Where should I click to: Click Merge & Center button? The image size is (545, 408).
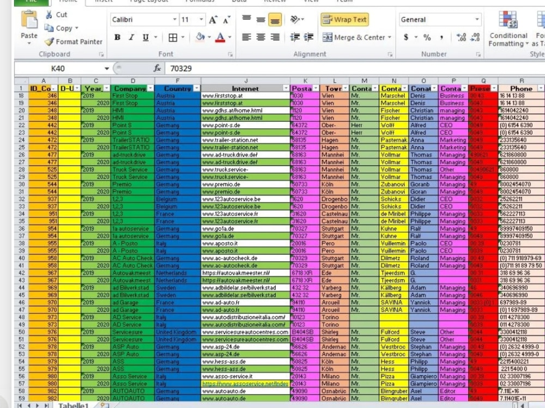click(354, 38)
